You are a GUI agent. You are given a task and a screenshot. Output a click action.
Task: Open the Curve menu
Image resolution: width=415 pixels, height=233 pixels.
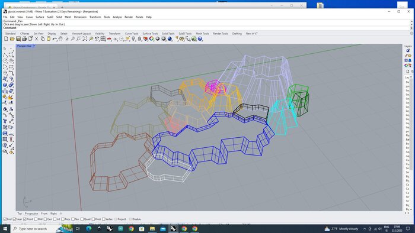pyautogui.click(x=30, y=17)
